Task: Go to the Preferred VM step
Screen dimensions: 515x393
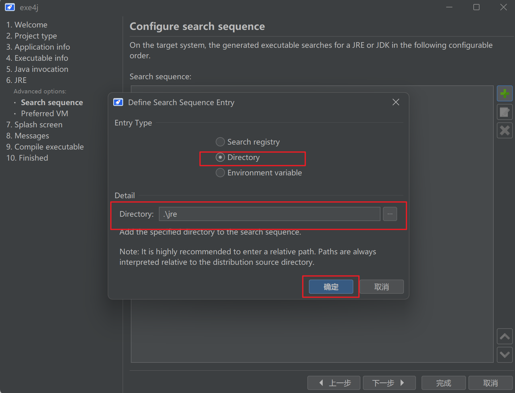Action: [44, 114]
